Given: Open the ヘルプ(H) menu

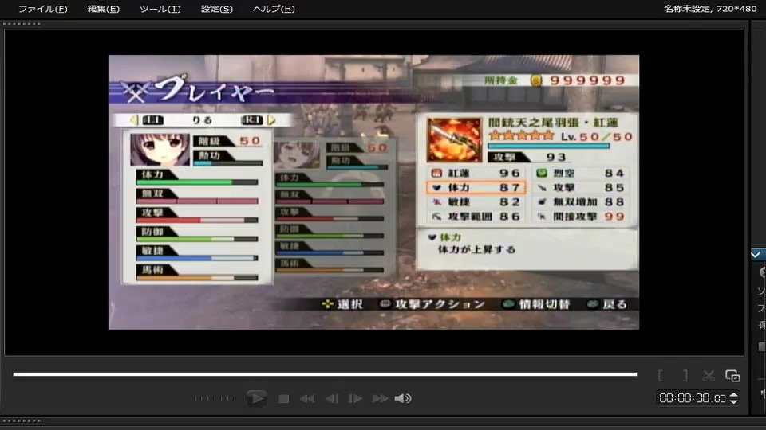Looking at the screenshot, I should click(x=274, y=9).
